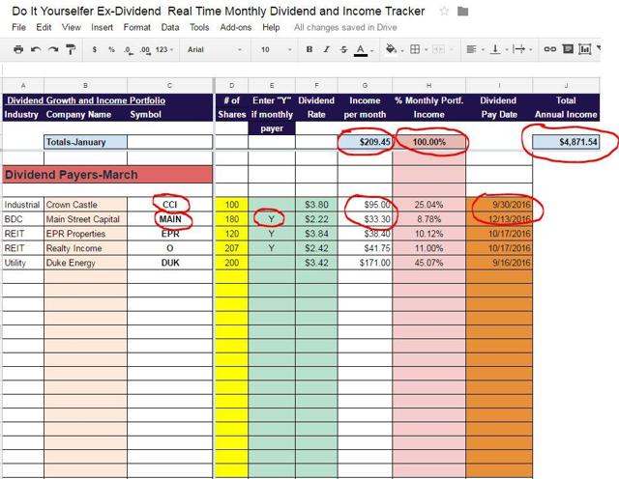Select the MAIN symbol cell

[x=170, y=219]
